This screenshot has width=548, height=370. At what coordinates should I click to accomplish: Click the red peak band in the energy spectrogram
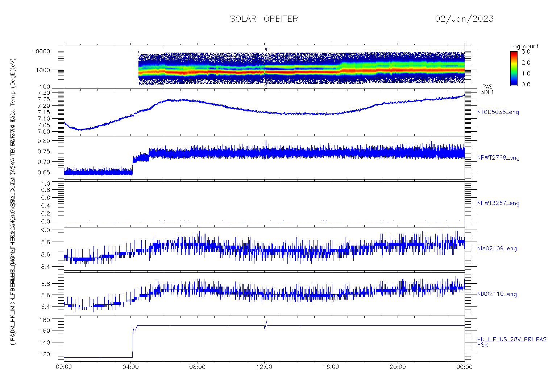click(x=301, y=72)
